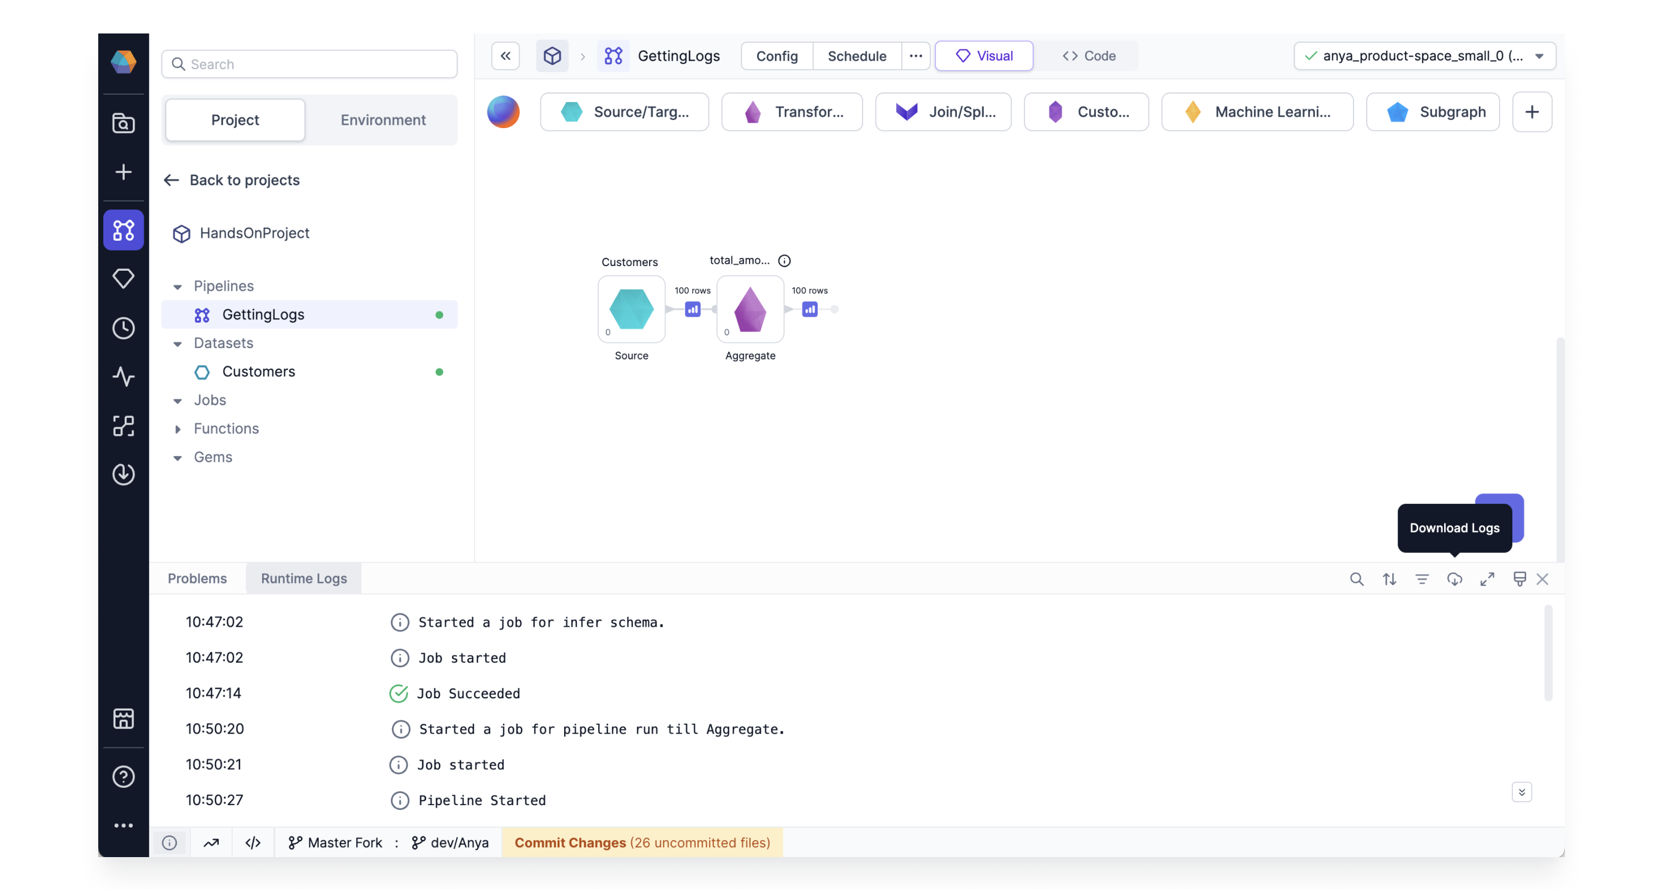Collapse the Pipelines section in the project tree

(177, 286)
